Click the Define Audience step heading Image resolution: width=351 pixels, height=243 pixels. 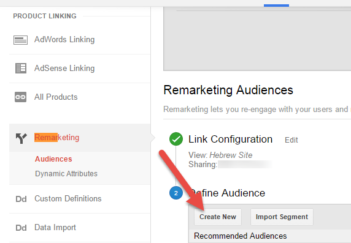point(227,193)
